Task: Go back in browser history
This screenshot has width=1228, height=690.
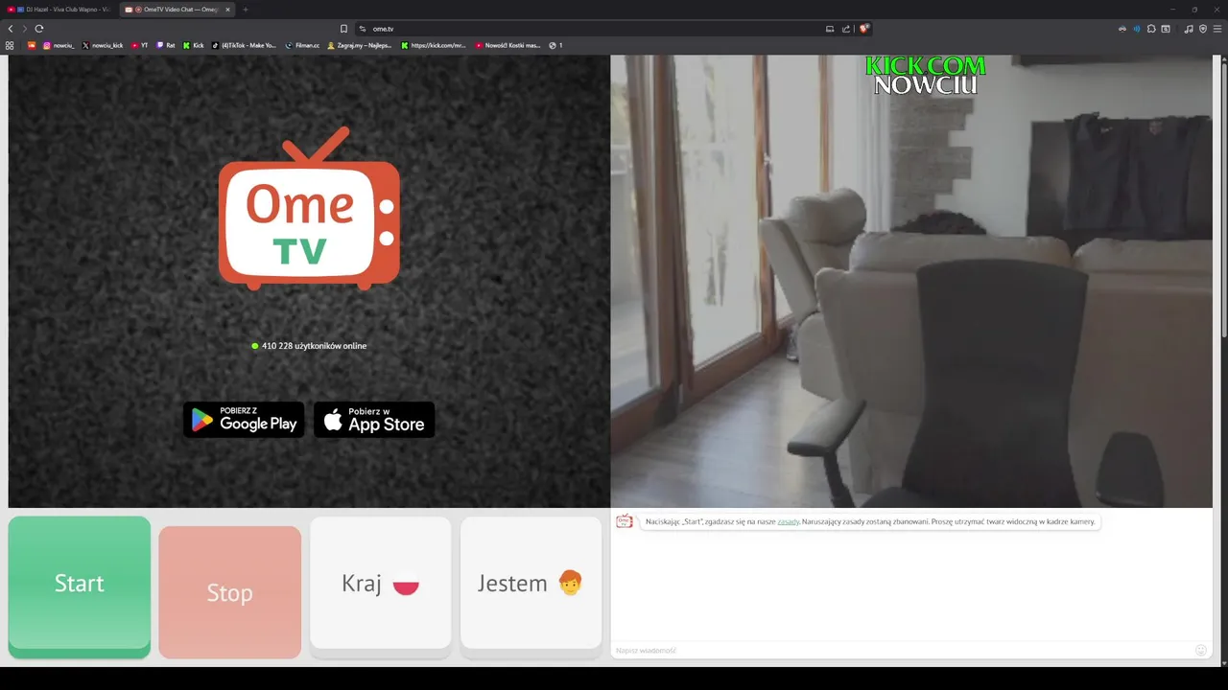Action: 11,29
